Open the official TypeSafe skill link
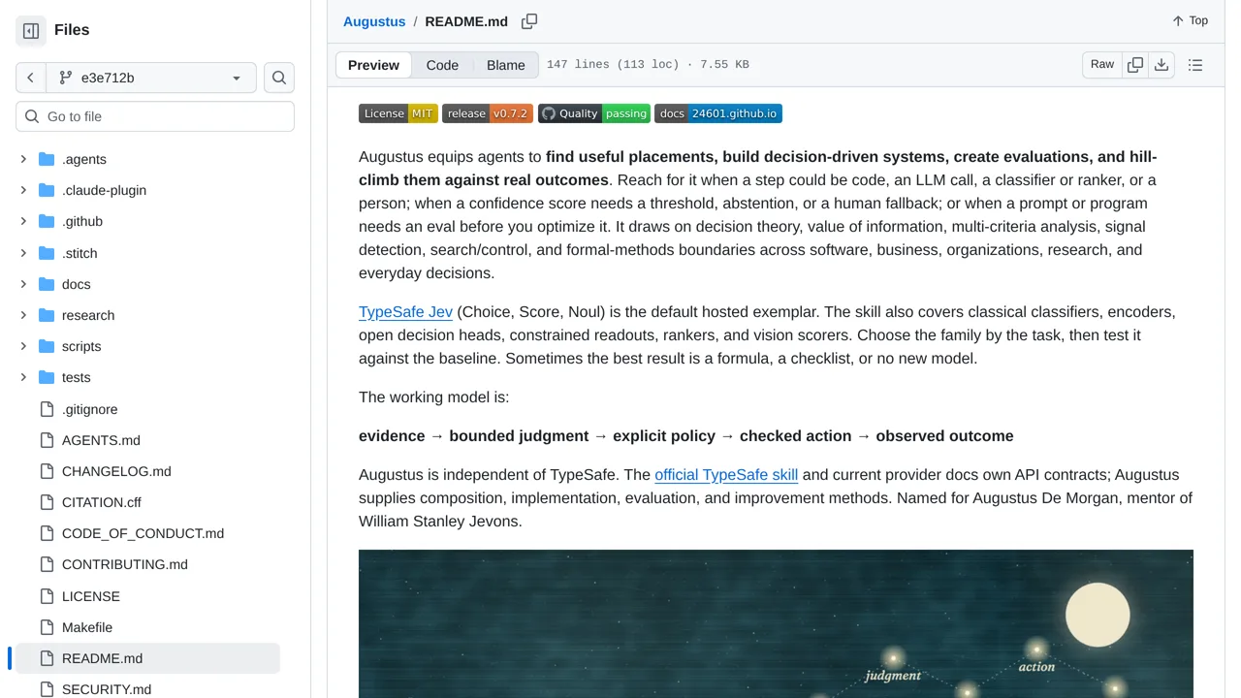The width and height of the screenshot is (1241, 698). pos(726,474)
